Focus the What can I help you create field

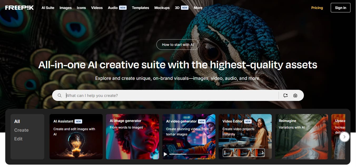(172, 95)
